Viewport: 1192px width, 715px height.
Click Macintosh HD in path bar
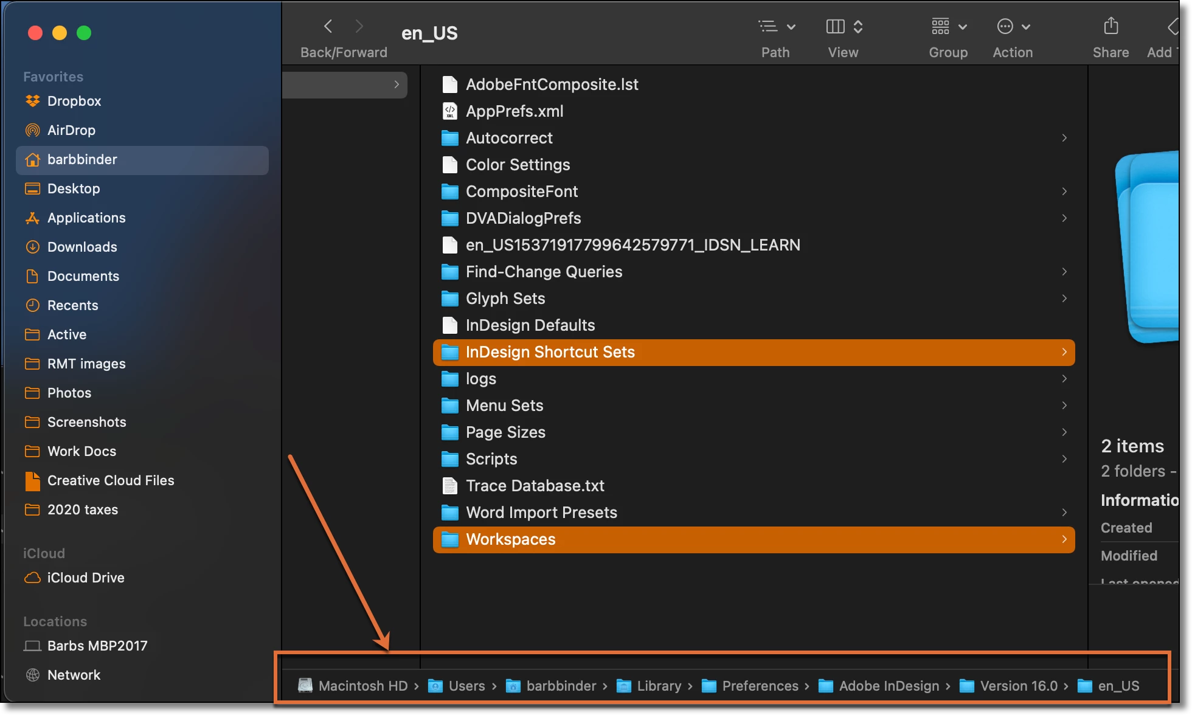[x=362, y=686]
